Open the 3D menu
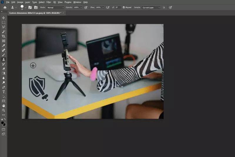235x157 pixels. [x=54, y=2]
